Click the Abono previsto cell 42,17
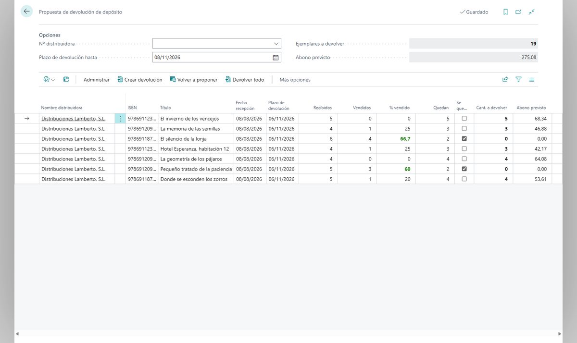 [x=540, y=149]
